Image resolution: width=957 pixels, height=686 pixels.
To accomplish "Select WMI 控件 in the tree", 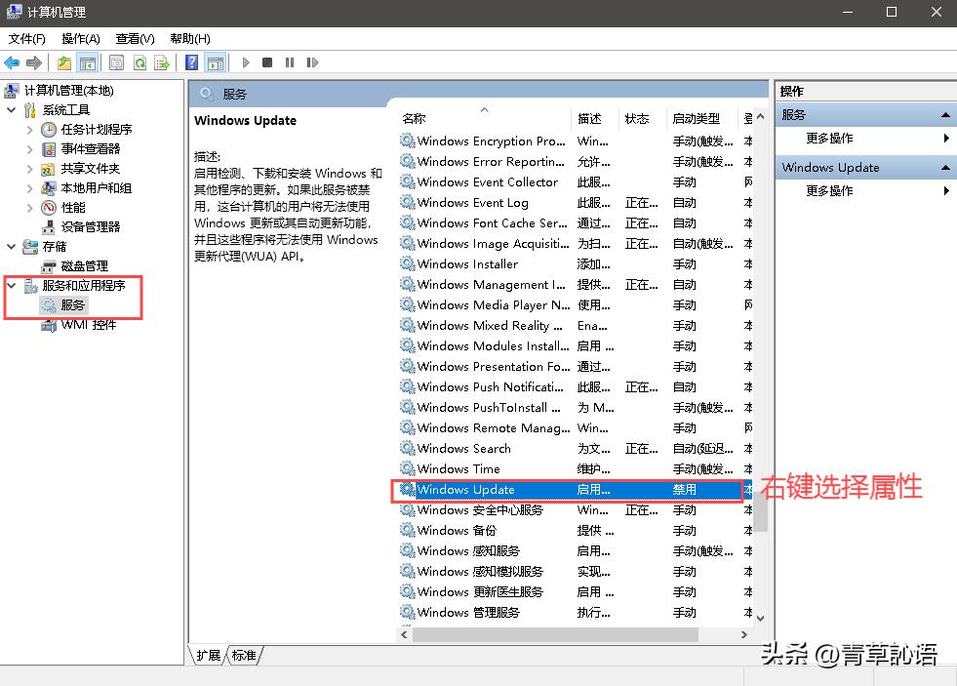I will (x=89, y=325).
